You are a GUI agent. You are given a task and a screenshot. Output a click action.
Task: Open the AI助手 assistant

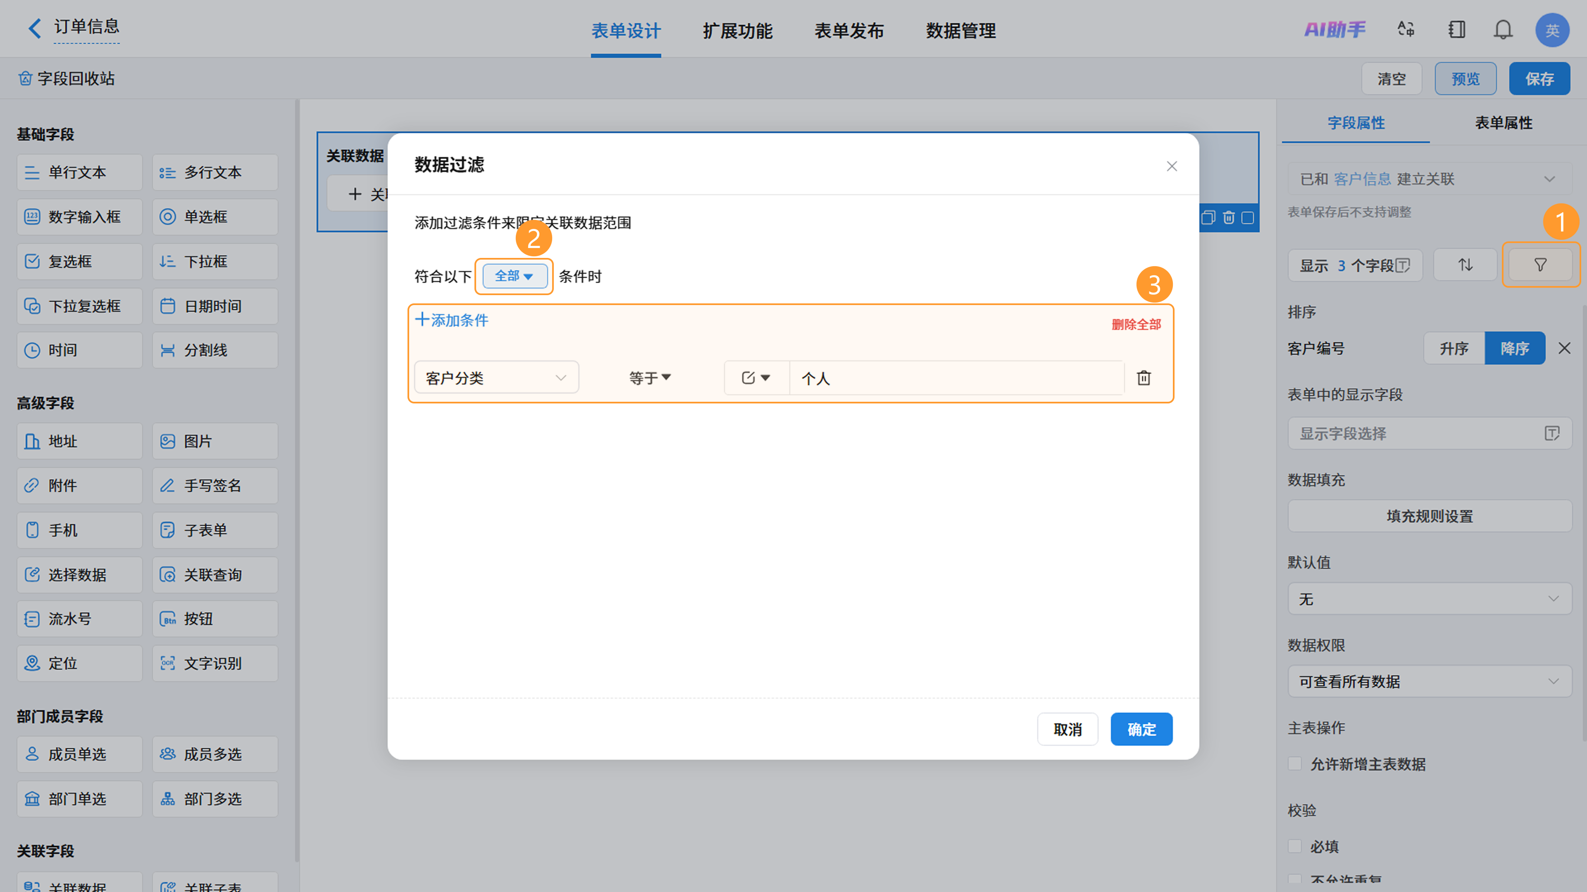coord(1334,29)
